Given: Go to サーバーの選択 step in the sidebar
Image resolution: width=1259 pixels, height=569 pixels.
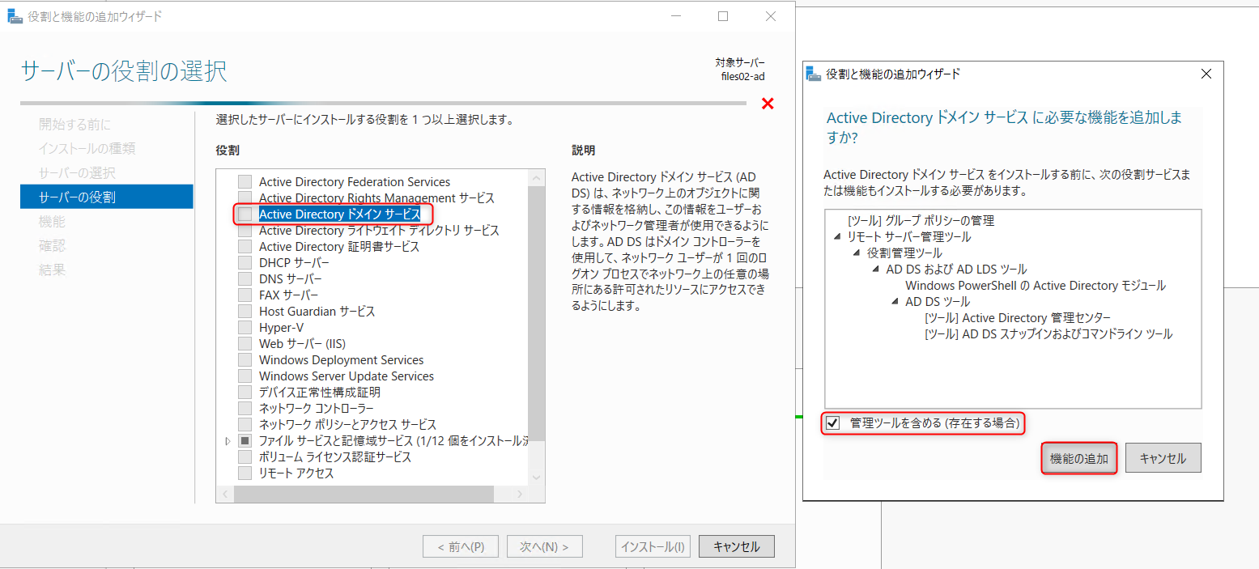Looking at the screenshot, I should coord(77,172).
